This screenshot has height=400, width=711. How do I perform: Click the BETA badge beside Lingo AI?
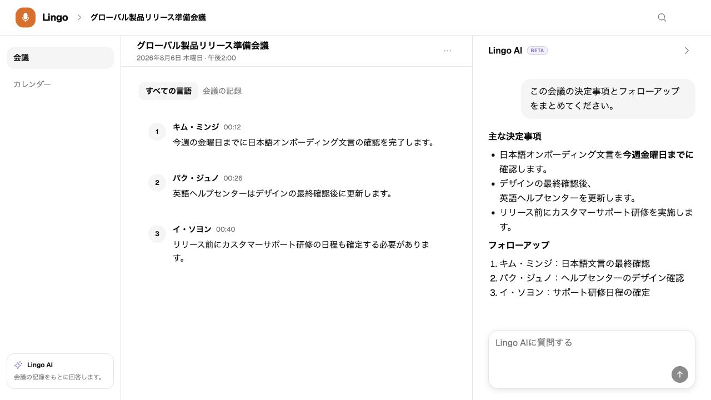pyautogui.click(x=537, y=51)
